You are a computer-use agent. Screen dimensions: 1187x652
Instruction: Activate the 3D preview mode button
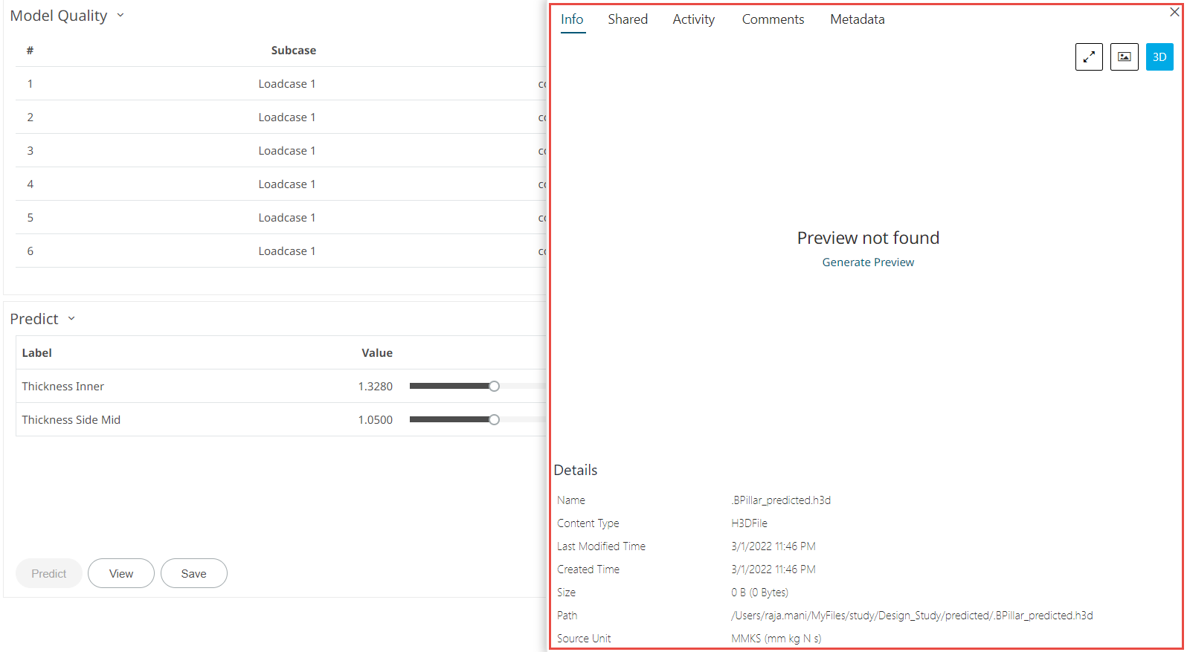[1159, 57]
